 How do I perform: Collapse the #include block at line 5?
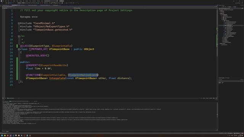coord(19,23)
